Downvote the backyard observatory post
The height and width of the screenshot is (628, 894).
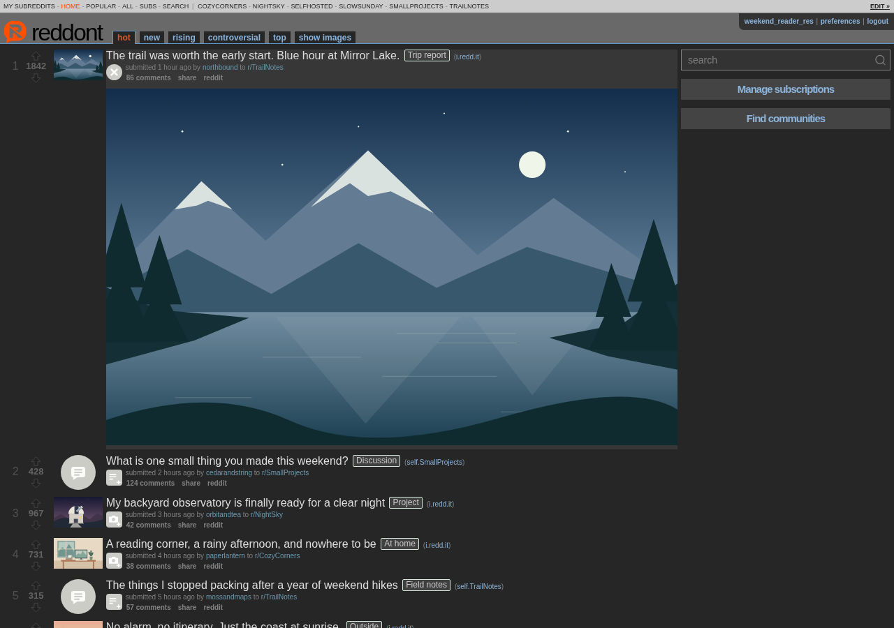tap(36, 525)
